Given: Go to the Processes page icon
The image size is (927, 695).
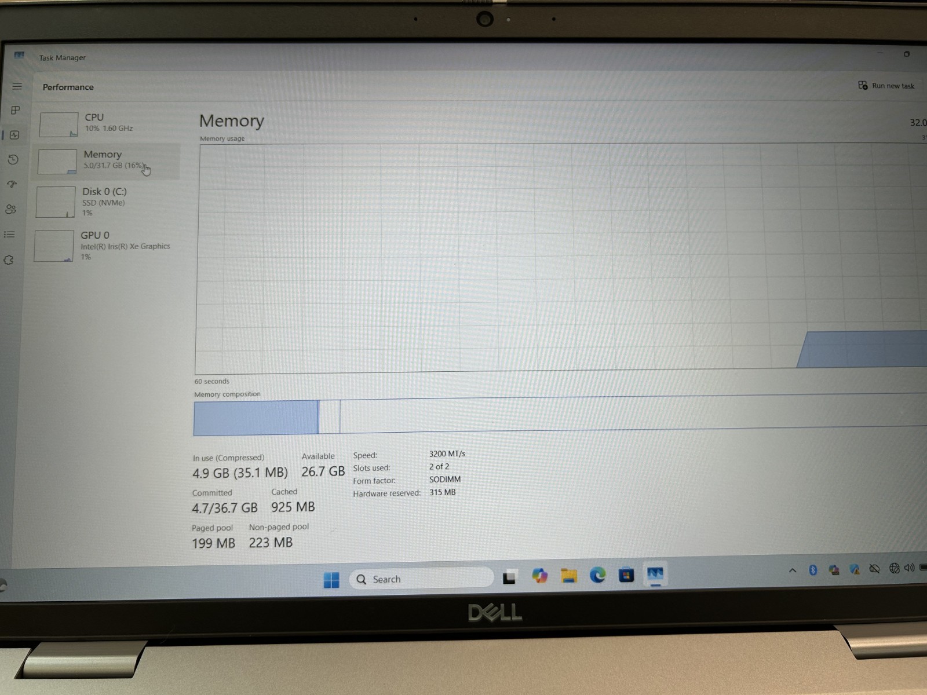Looking at the screenshot, I should point(16,110).
